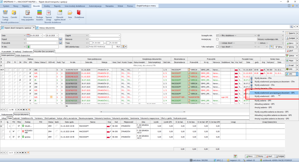
Task: Toggle the Szczegóły dok. checkbox
Action: click(x=217, y=35)
